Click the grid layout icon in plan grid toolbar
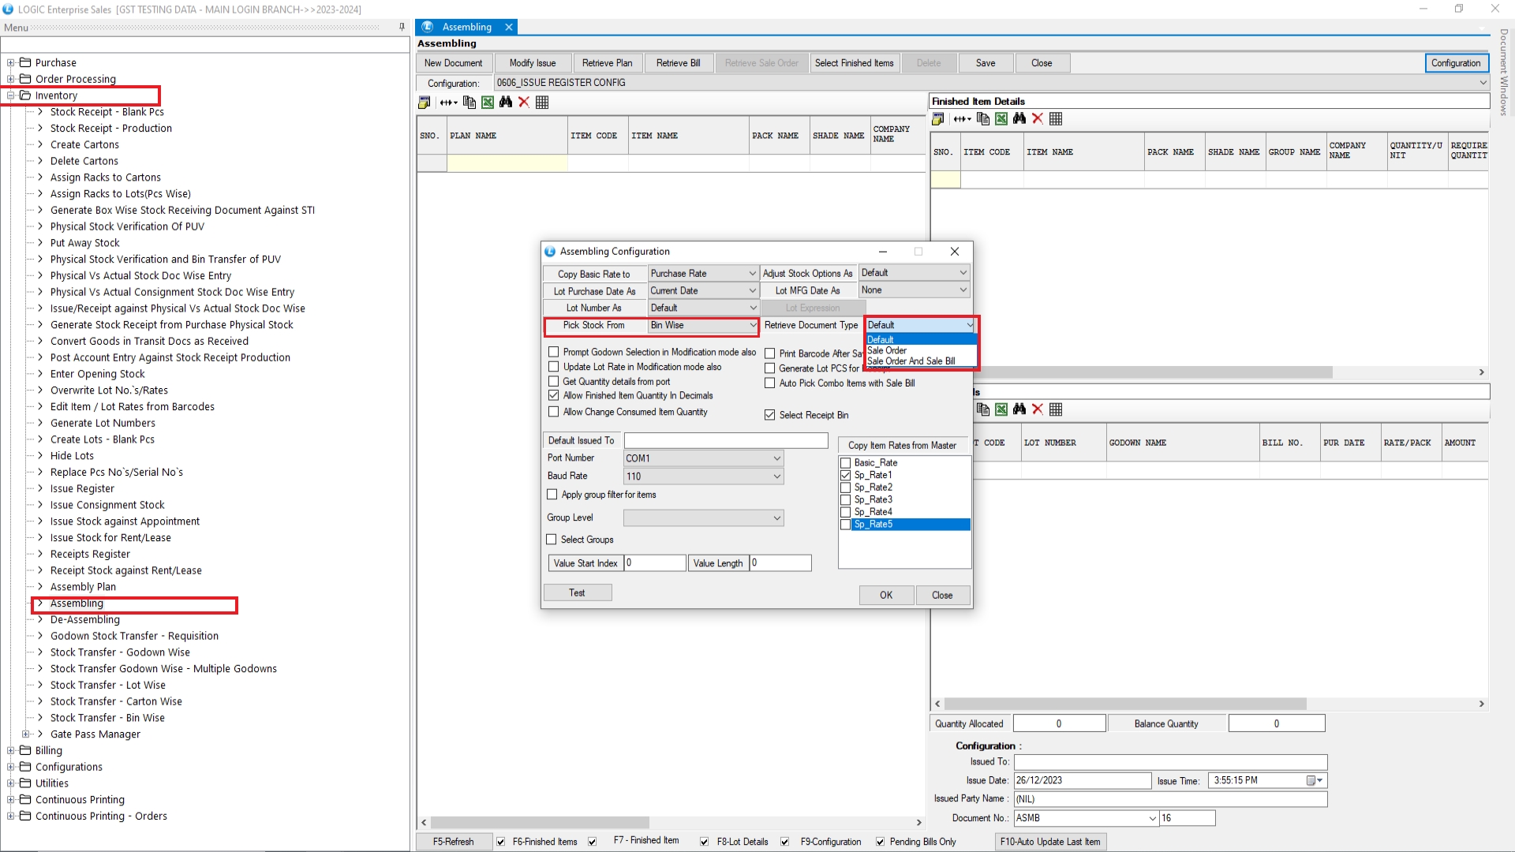Viewport: 1515px width, 852px height. pyautogui.click(x=542, y=103)
